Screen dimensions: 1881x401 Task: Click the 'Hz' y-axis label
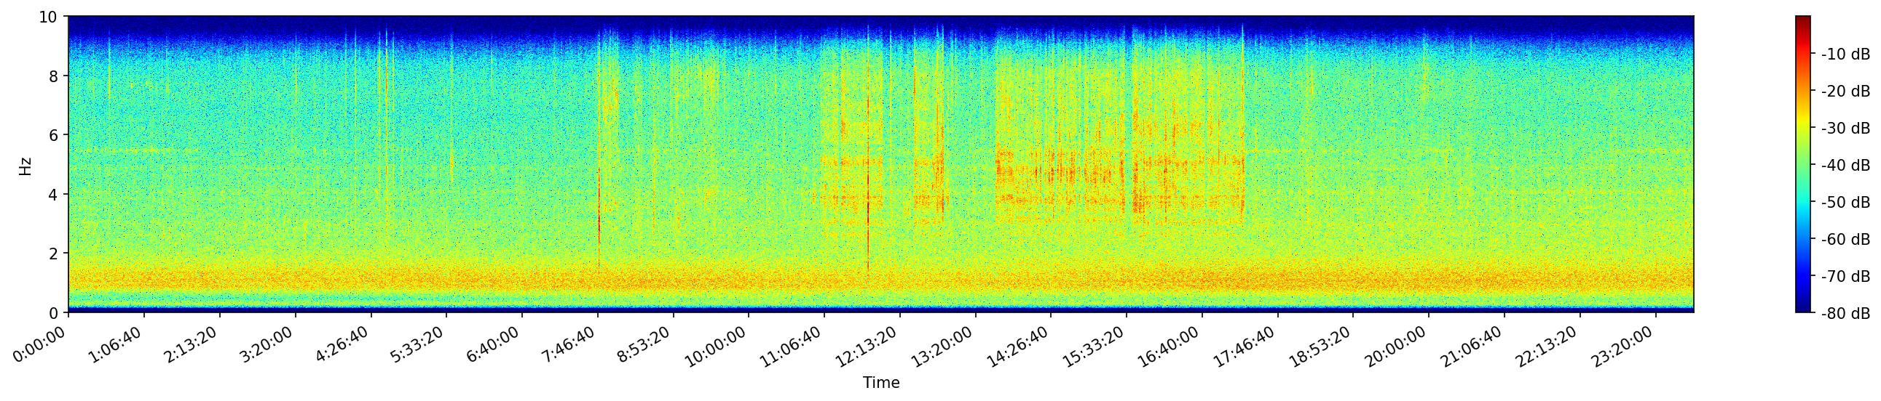[25, 165]
